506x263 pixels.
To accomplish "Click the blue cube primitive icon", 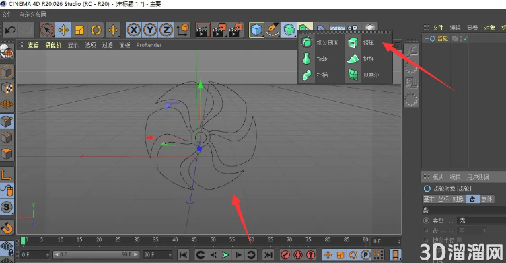I will click(256, 30).
